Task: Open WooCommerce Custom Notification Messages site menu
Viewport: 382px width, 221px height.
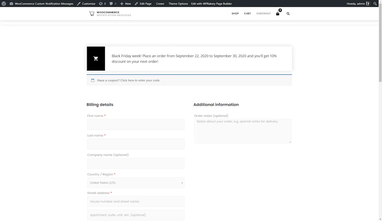Action: (x=42, y=4)
